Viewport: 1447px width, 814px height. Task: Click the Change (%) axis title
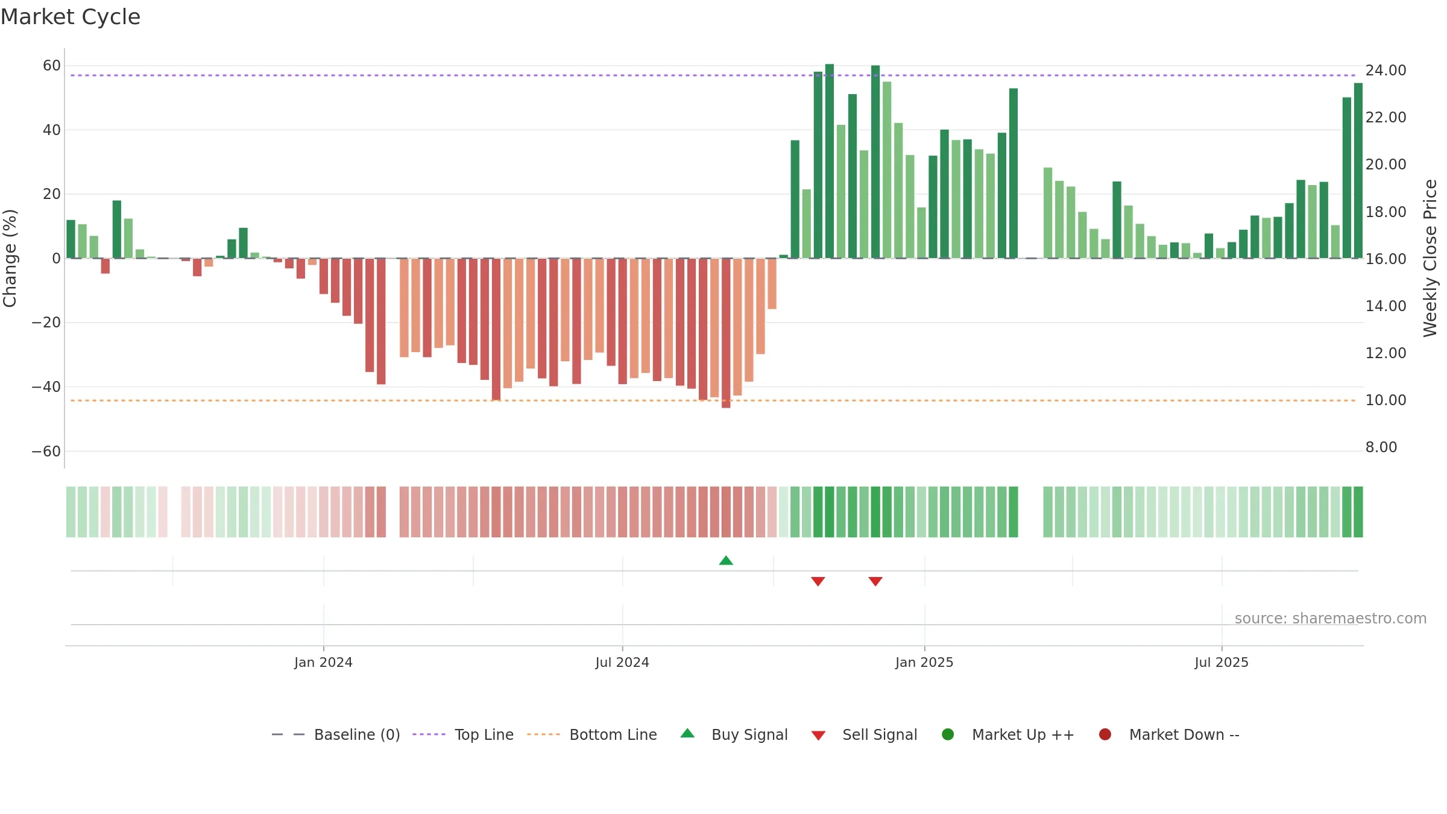[x=10, y=258]
